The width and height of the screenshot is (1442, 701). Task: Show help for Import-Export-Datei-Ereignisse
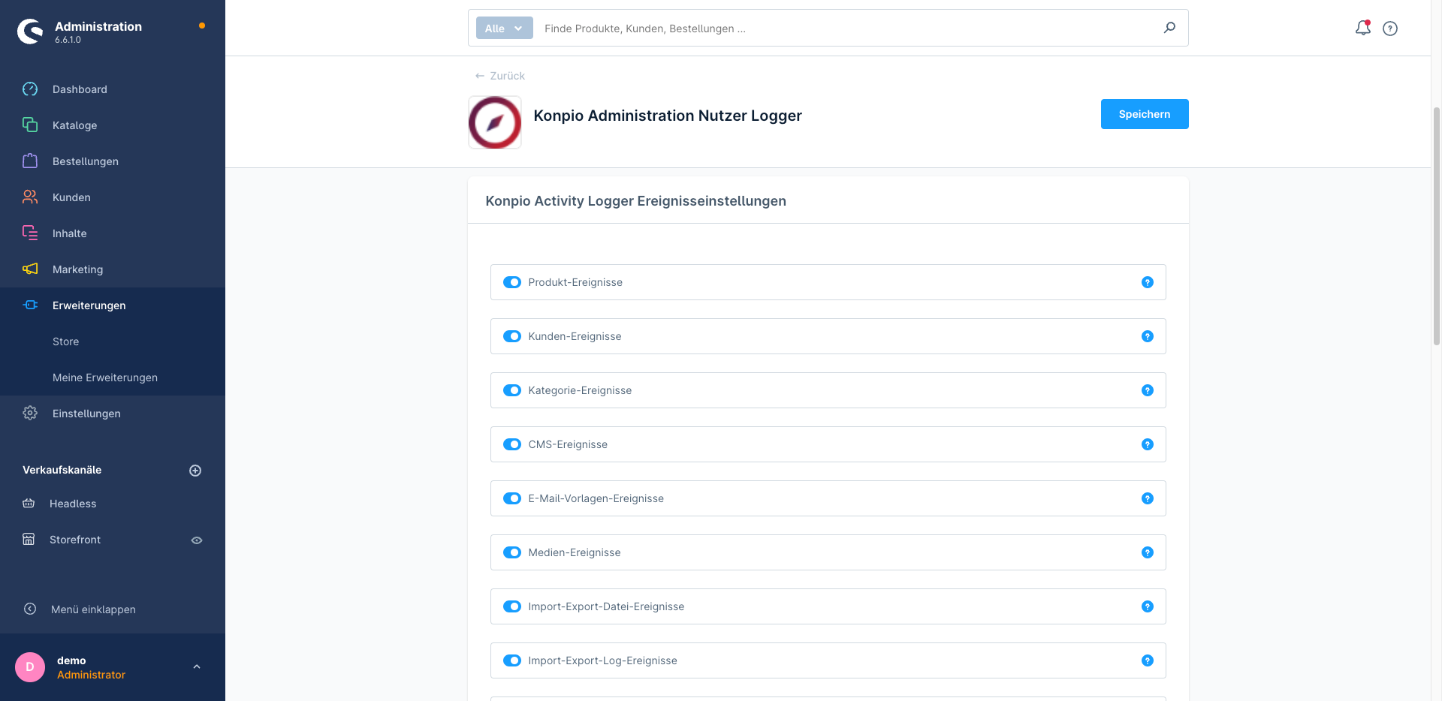click(x=1148, y=606)
